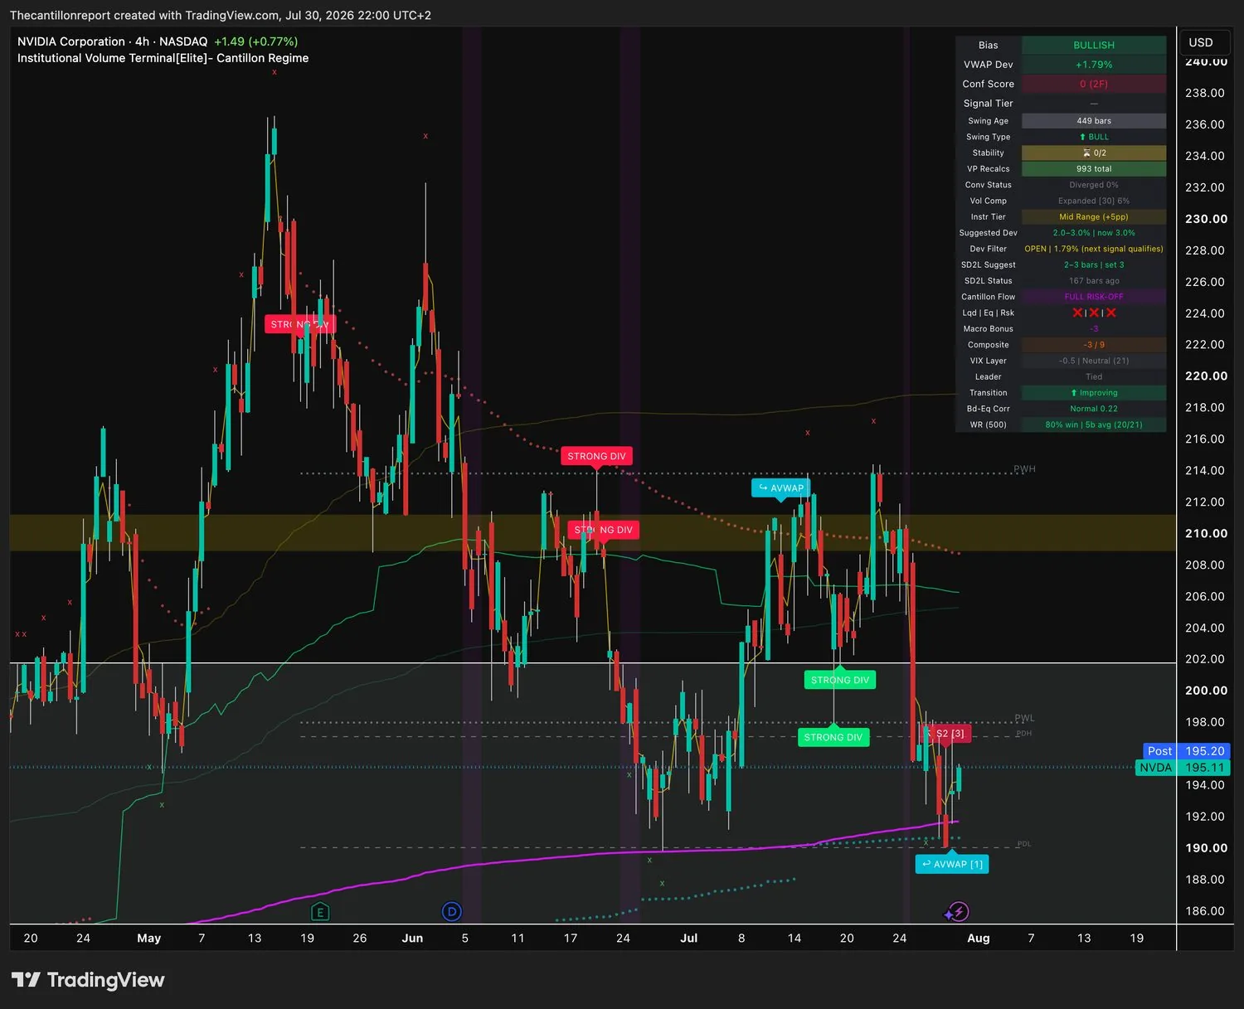Click the NVIDIA Corporation symbol title
The image size is (1244, 1009).
71,41
